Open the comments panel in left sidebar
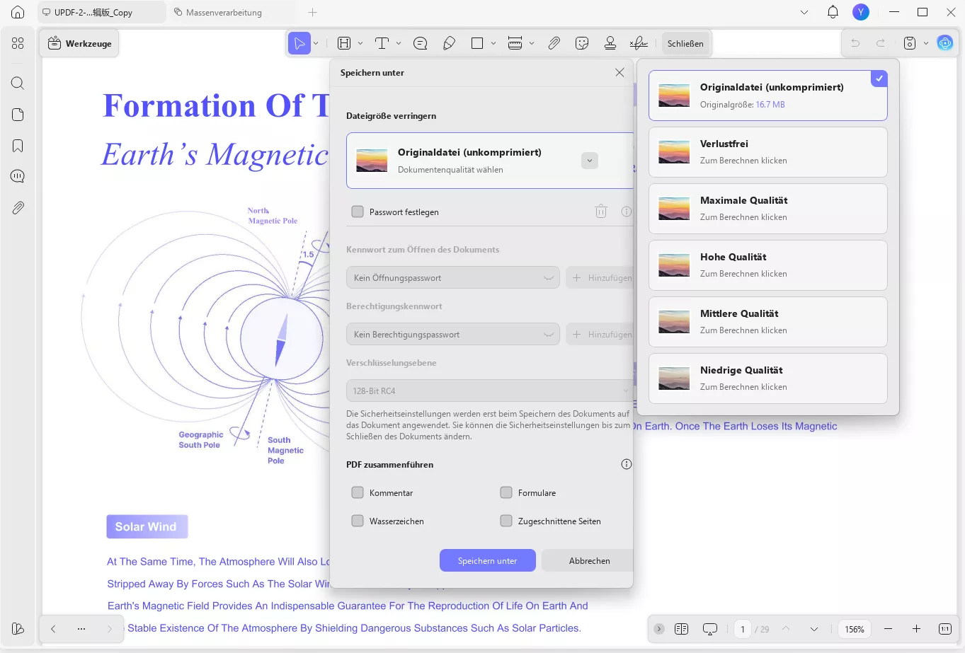Screen dimensions: 965x653 tap(18, 176)
